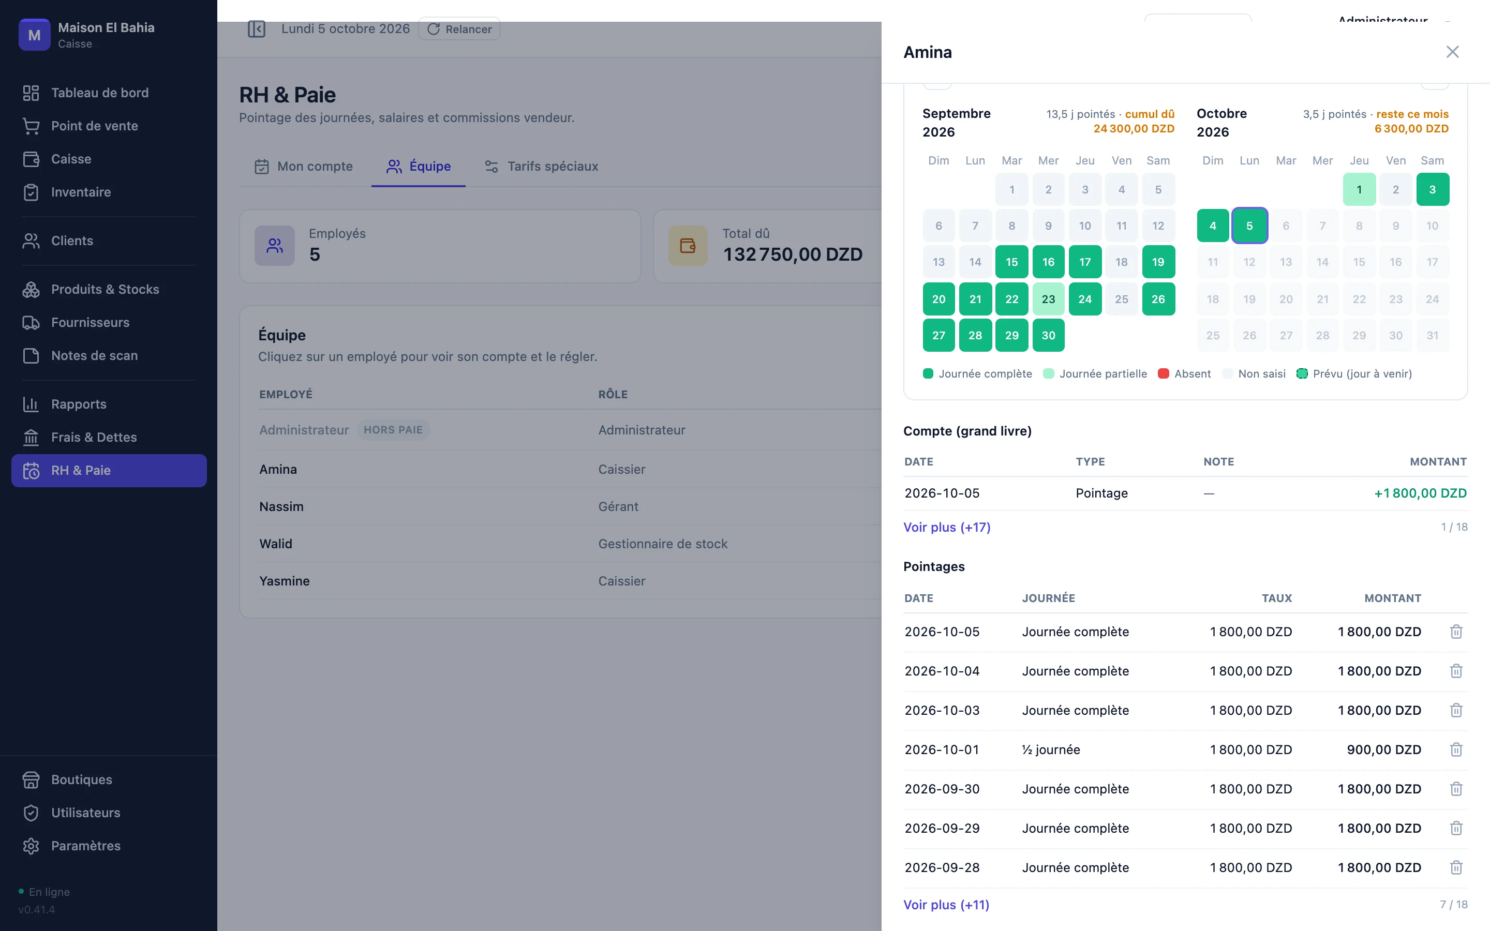
Task: Open Nassim employee row
Action: pyautogui.click(x=570, y=507)
